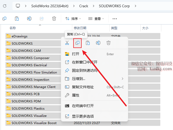Expand chevron after monitor icon in breadcrumb
The width and height of the screenshot is (173, 130).
tap(26, 6)
